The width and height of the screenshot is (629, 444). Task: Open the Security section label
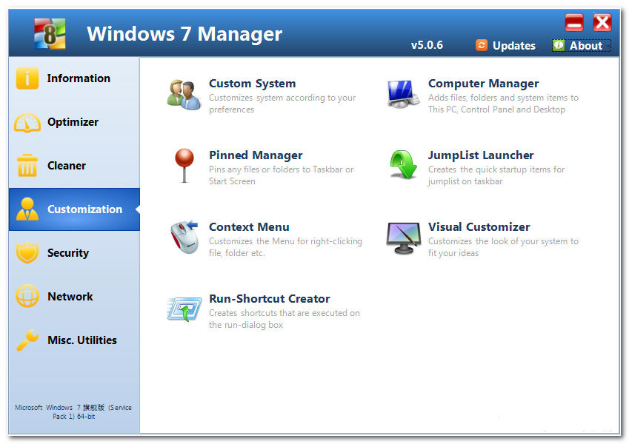point(68,253)
